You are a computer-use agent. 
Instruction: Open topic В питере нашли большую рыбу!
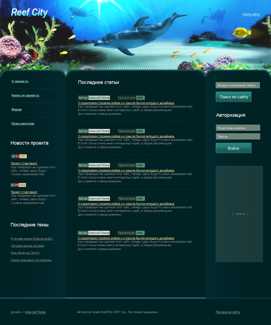coord(32,238)
